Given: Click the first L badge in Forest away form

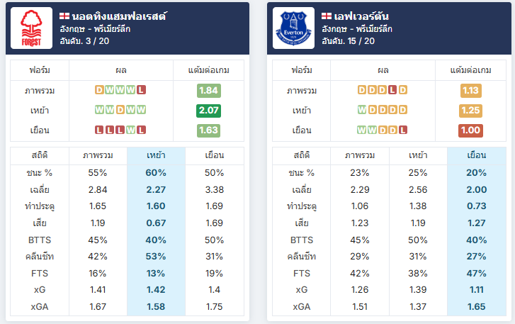Looking at the screenshot, I should [99, 130].
